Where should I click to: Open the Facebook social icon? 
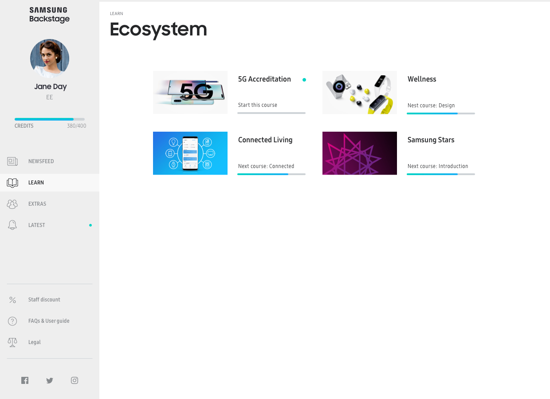(x=25, y=380)
